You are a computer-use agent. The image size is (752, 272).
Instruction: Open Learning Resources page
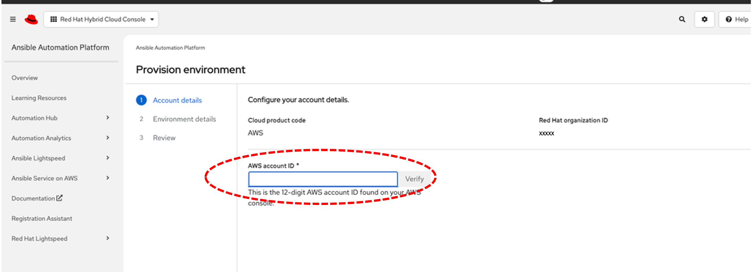39,98
